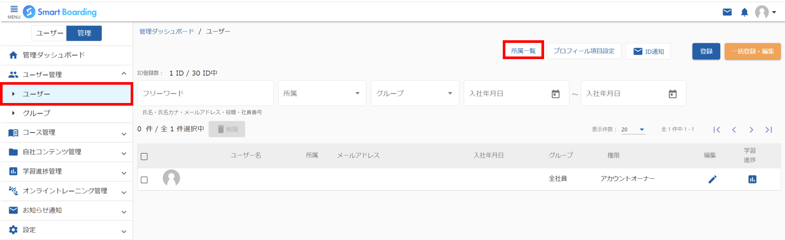Open learning progress chart icon in row

(752, 179)
